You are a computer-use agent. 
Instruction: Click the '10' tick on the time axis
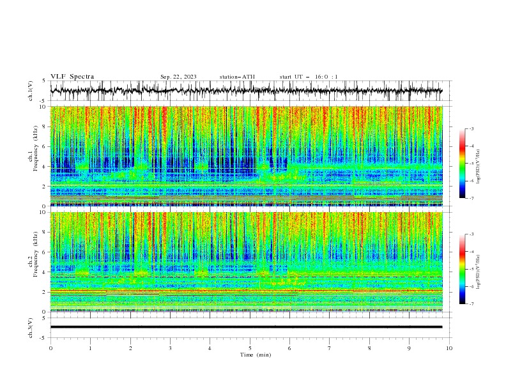coord(449,348)
